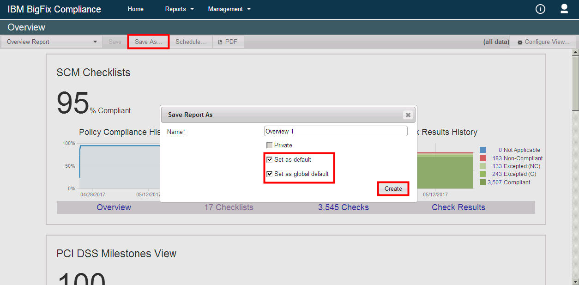Click the Not Applicable blue legend swatch

[x=483, y=150]
